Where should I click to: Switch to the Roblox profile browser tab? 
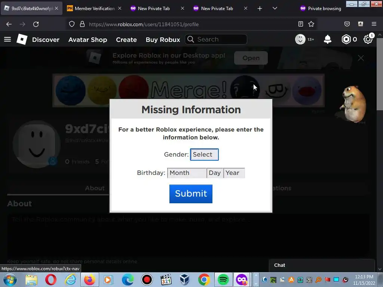tap(32, 9)
